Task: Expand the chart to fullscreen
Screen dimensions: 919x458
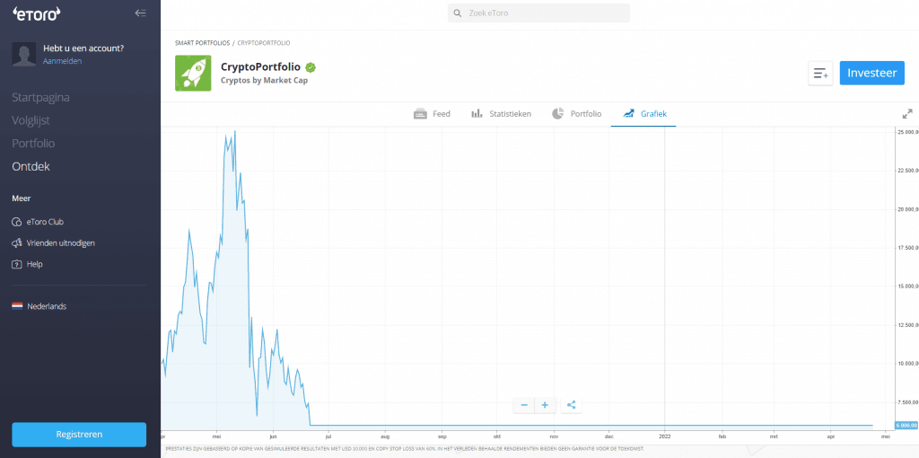Action: click(906, 114)
